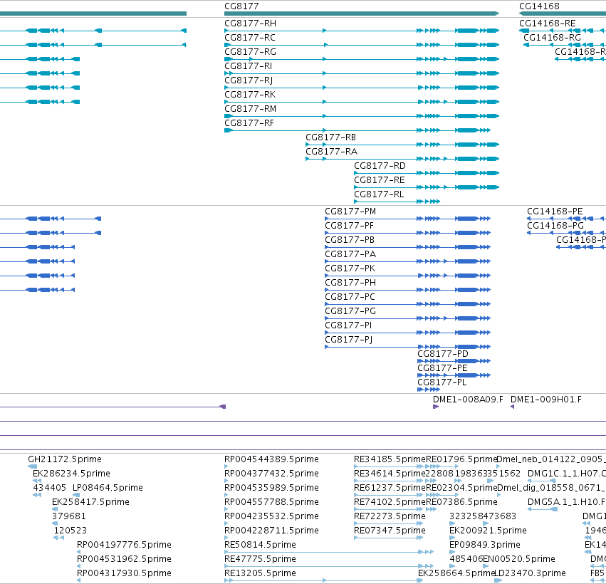
Task: Click the CG8177-PK protein label
Action: point(350,268)
